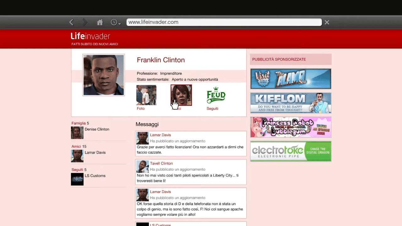Open the Foto section thumbnail
The image size is (402, 226).
146,95
